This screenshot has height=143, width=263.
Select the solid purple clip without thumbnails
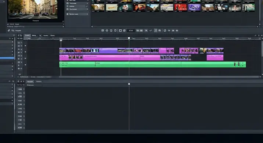(108, 51)
